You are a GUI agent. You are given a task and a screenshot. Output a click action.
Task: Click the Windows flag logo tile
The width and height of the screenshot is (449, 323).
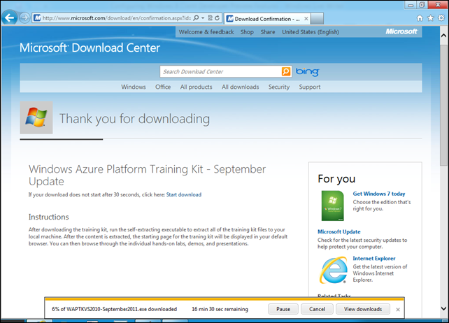36,117
